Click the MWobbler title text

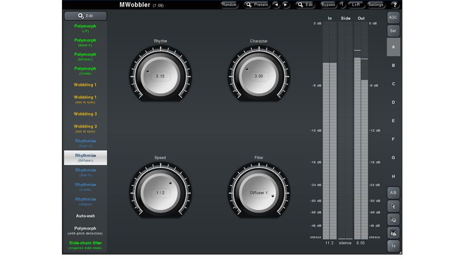pyautogui.click(x=135, y=5)
